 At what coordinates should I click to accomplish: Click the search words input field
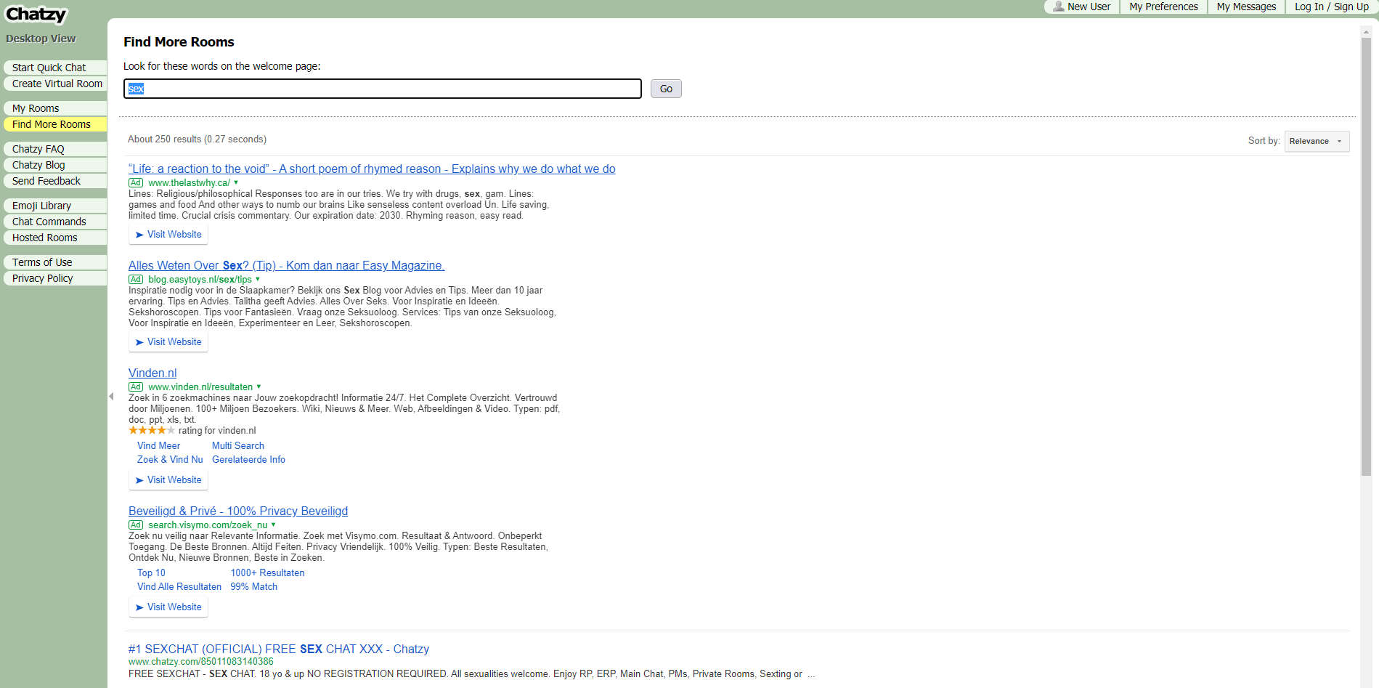383,89
